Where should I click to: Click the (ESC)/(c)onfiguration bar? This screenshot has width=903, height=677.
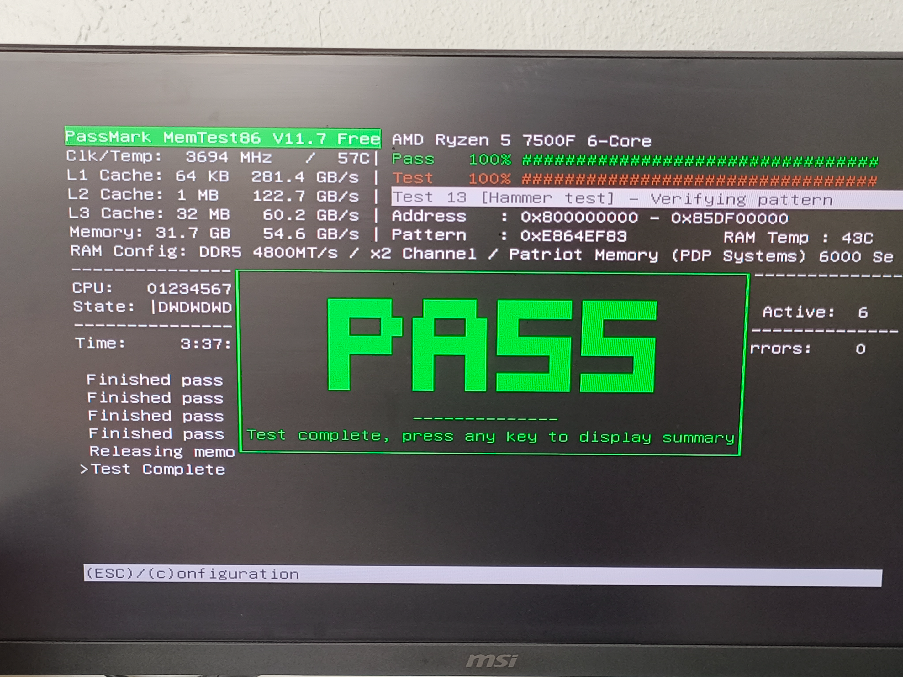tap(483, 575)
